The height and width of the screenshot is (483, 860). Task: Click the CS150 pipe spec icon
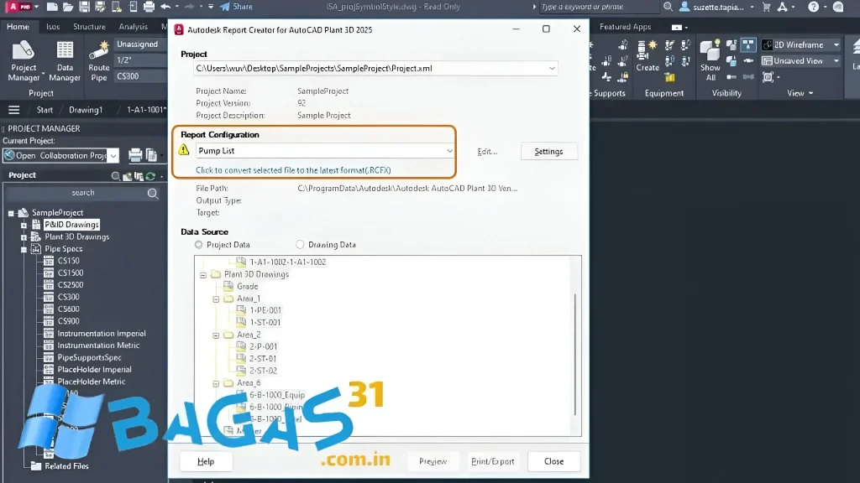tap(49, 262)
